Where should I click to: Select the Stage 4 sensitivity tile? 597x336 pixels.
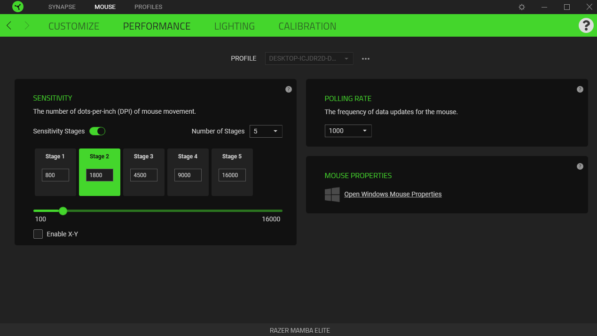coord(188,172)
